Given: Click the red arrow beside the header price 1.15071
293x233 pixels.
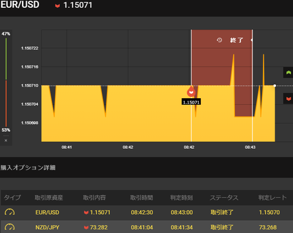Looking at the screenshot, I should (x=57, y=5).
